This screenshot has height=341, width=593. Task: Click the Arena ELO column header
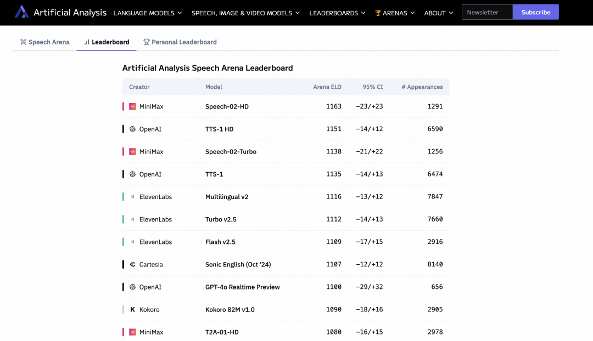click(x=327, y=87)
